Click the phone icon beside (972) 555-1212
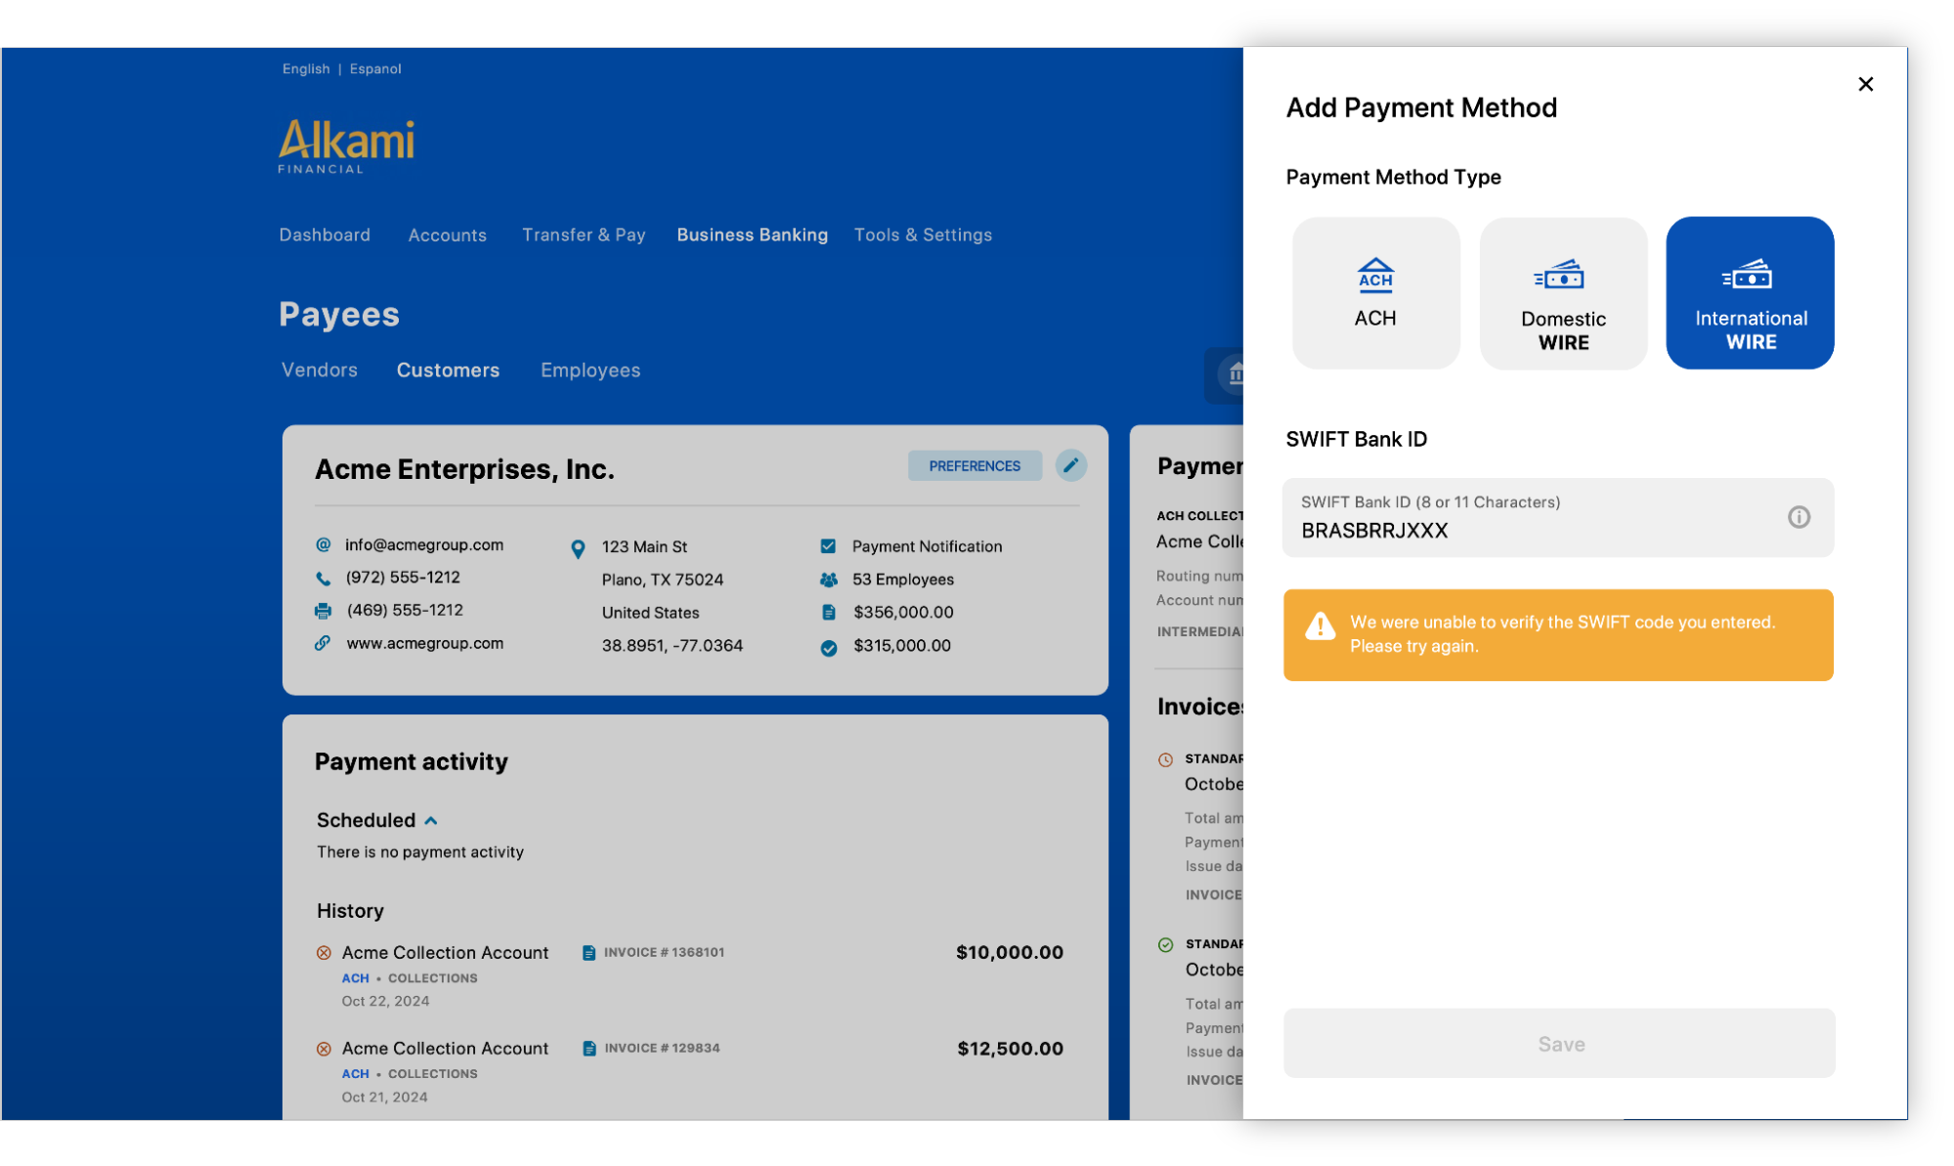This screenshot has height=1166, width=1954. click(x=323, y=579)
